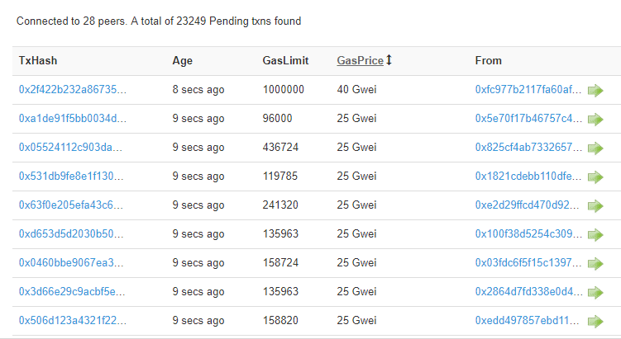Open transaction 0x531db9fe8e1f130
The image size is (621, 339).
[x=71, y=176]
